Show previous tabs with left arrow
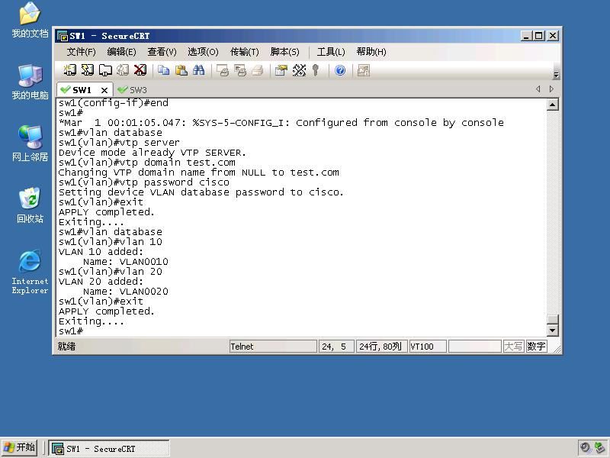The image size is (610, 458). coord(538,89)
